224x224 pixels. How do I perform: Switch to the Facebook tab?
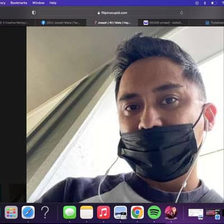point(60,23)
